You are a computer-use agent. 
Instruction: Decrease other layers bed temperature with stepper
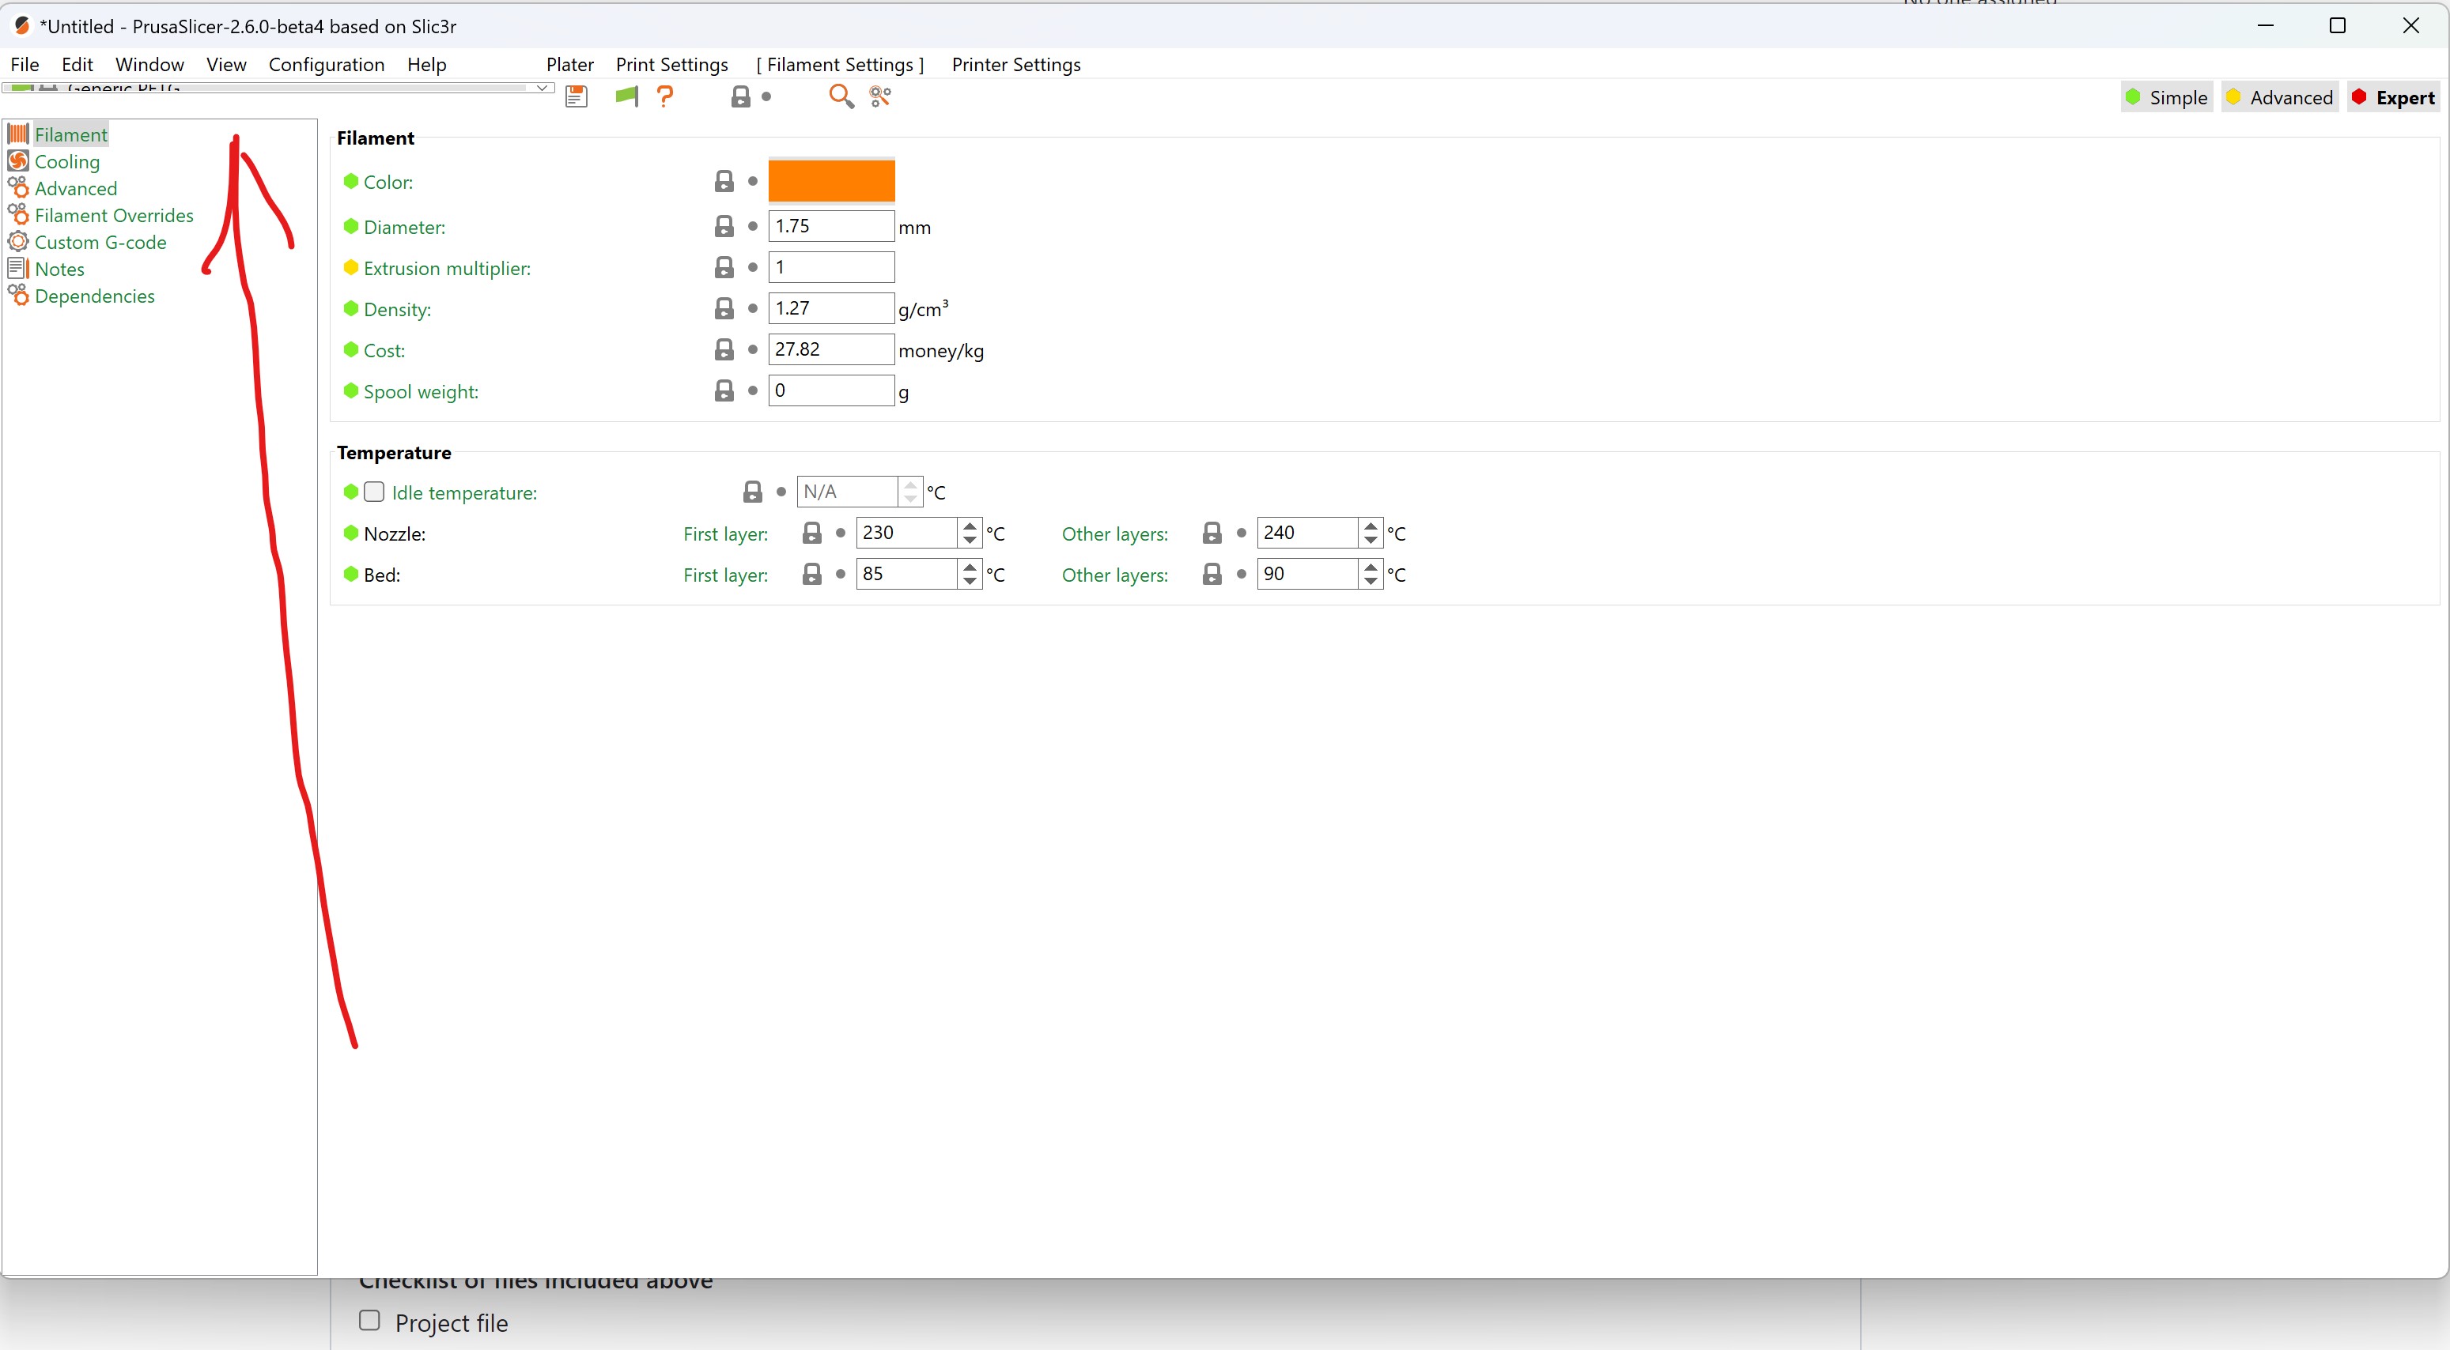pyautogui.click(x=1370, y=581)
